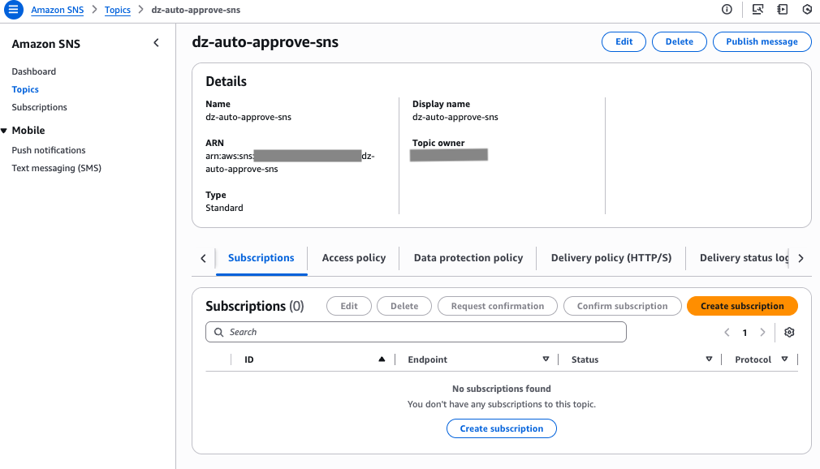
Task: Click page number 1 in pagination
Action: (744, 333)
